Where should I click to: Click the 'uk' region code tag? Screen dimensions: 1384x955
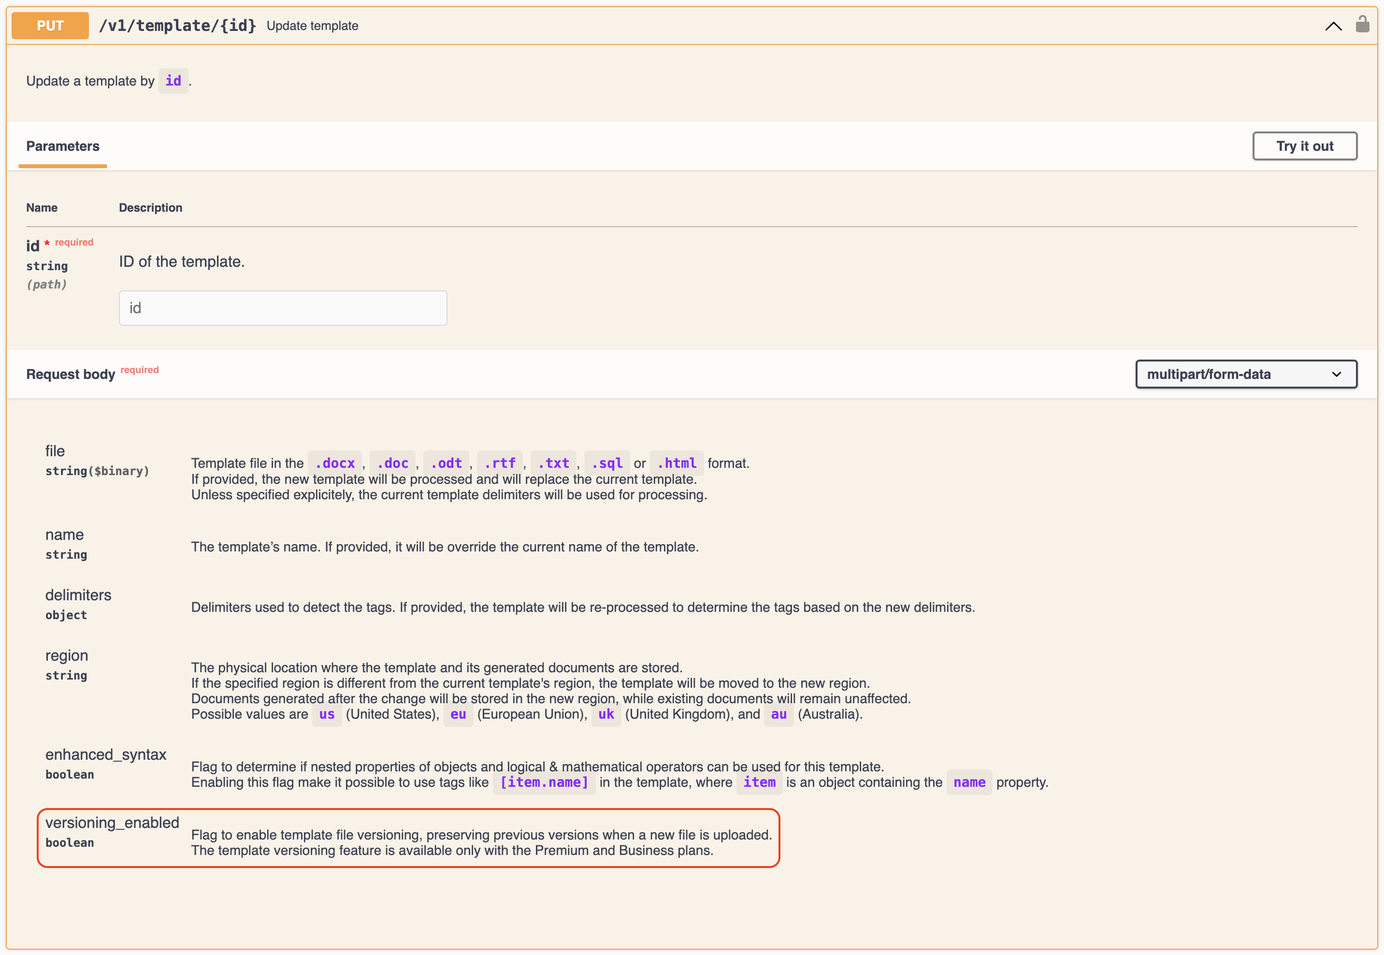[x=606, y=714]
